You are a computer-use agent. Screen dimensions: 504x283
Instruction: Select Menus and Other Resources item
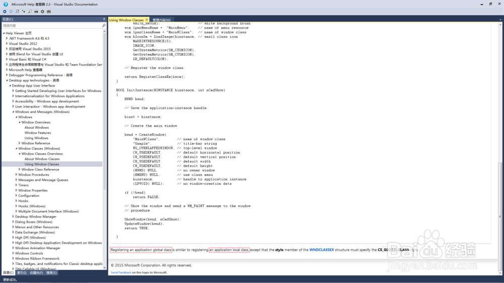coord(37,227)
